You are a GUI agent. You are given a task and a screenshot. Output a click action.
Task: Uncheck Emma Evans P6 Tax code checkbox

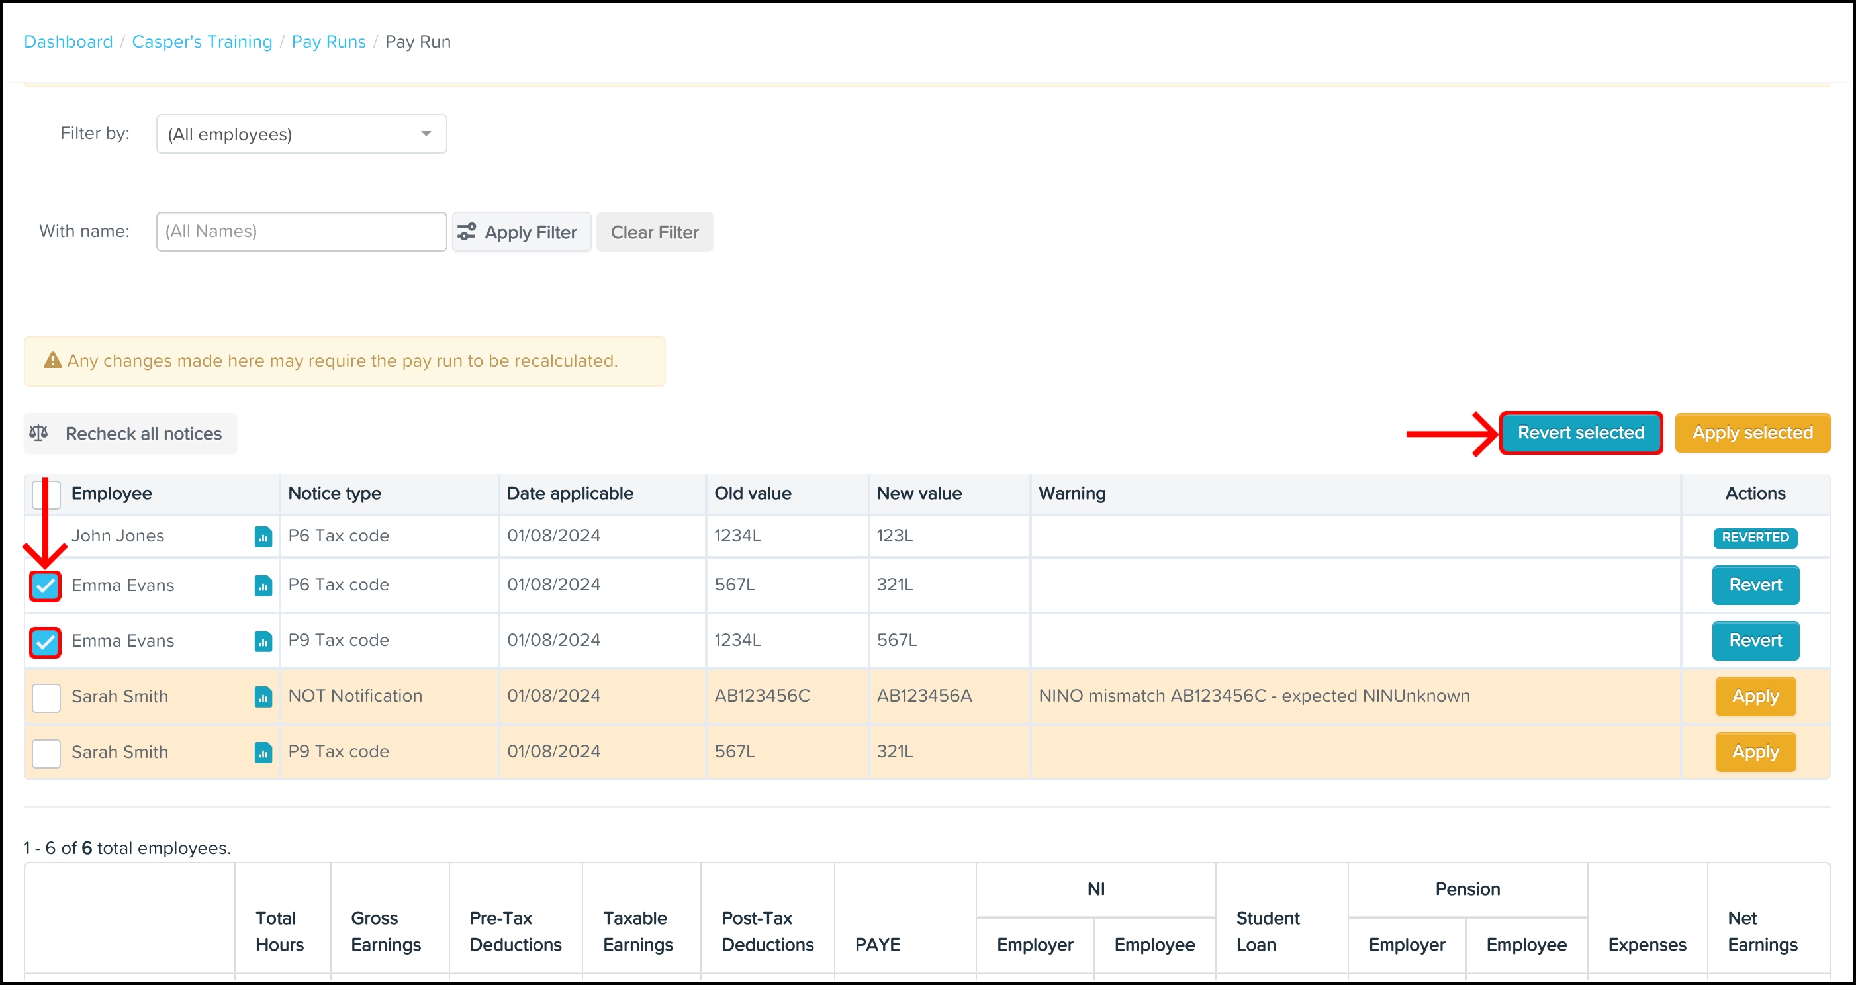[x=46, y=586]
